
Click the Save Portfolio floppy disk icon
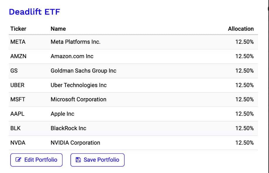point(78,160)
